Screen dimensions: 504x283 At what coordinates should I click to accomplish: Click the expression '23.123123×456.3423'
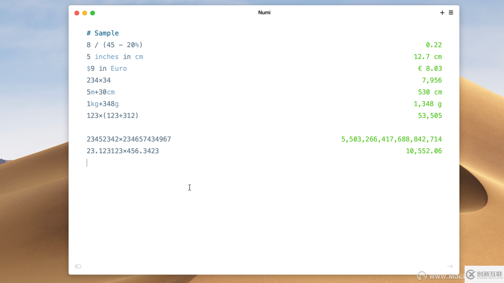(123, 151)
